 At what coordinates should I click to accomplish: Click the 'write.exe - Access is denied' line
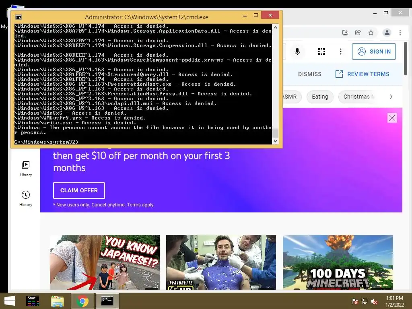pos(75,123)
